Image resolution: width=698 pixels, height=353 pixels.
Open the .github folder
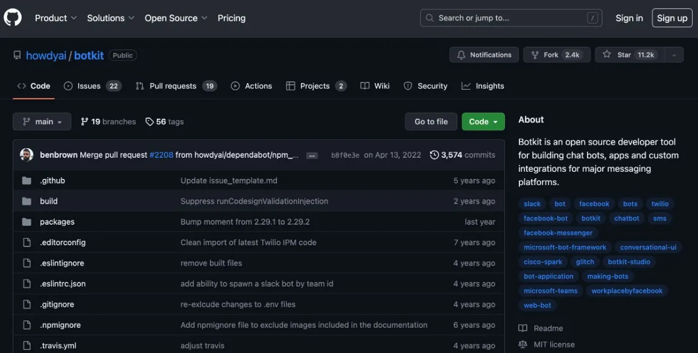coord(52,181)
